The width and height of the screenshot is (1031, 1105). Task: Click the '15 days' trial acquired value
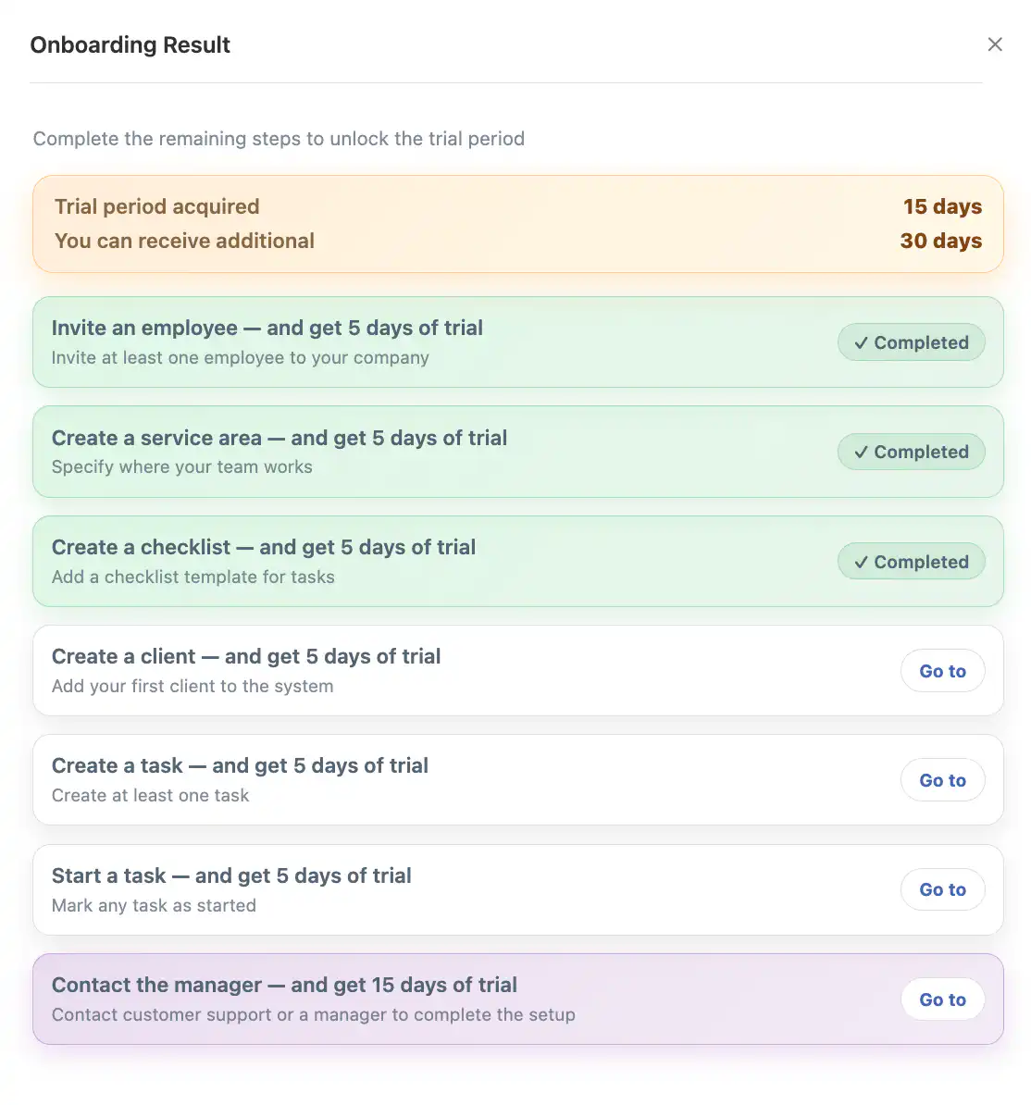(x=942, y=206)
